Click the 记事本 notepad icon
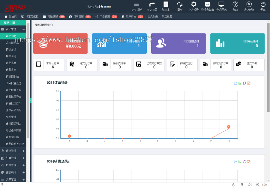This screenshot has width=270, height=187. point(166,4)
